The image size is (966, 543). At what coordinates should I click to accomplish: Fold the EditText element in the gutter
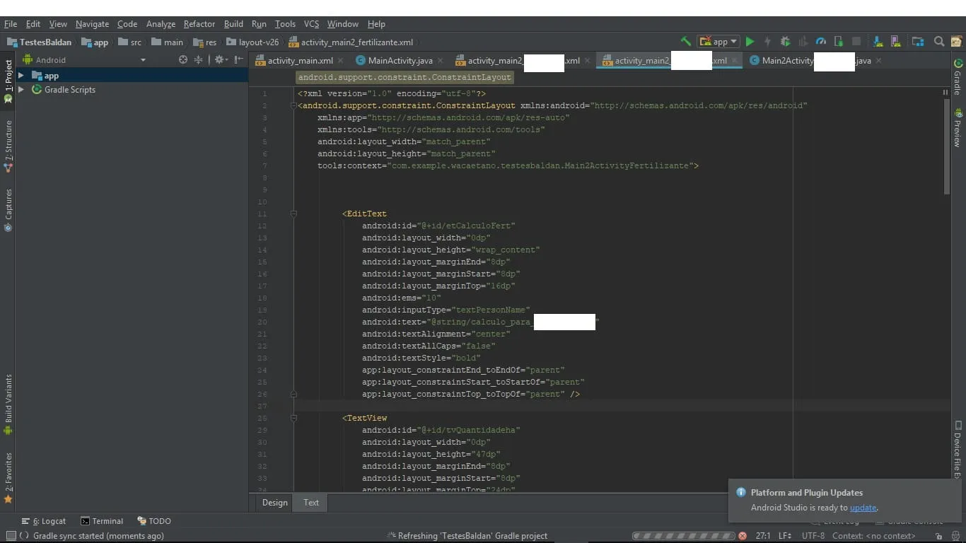point(293,214)
